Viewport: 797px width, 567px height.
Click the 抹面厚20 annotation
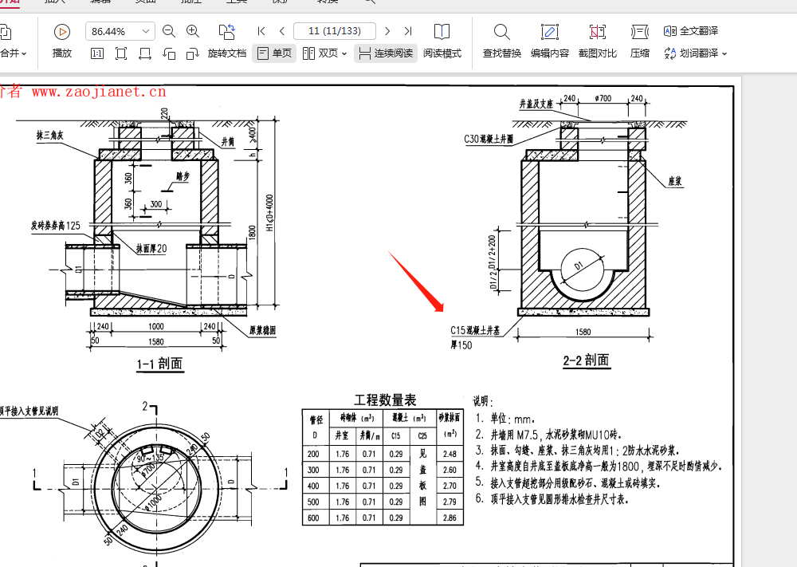(151, 249)
